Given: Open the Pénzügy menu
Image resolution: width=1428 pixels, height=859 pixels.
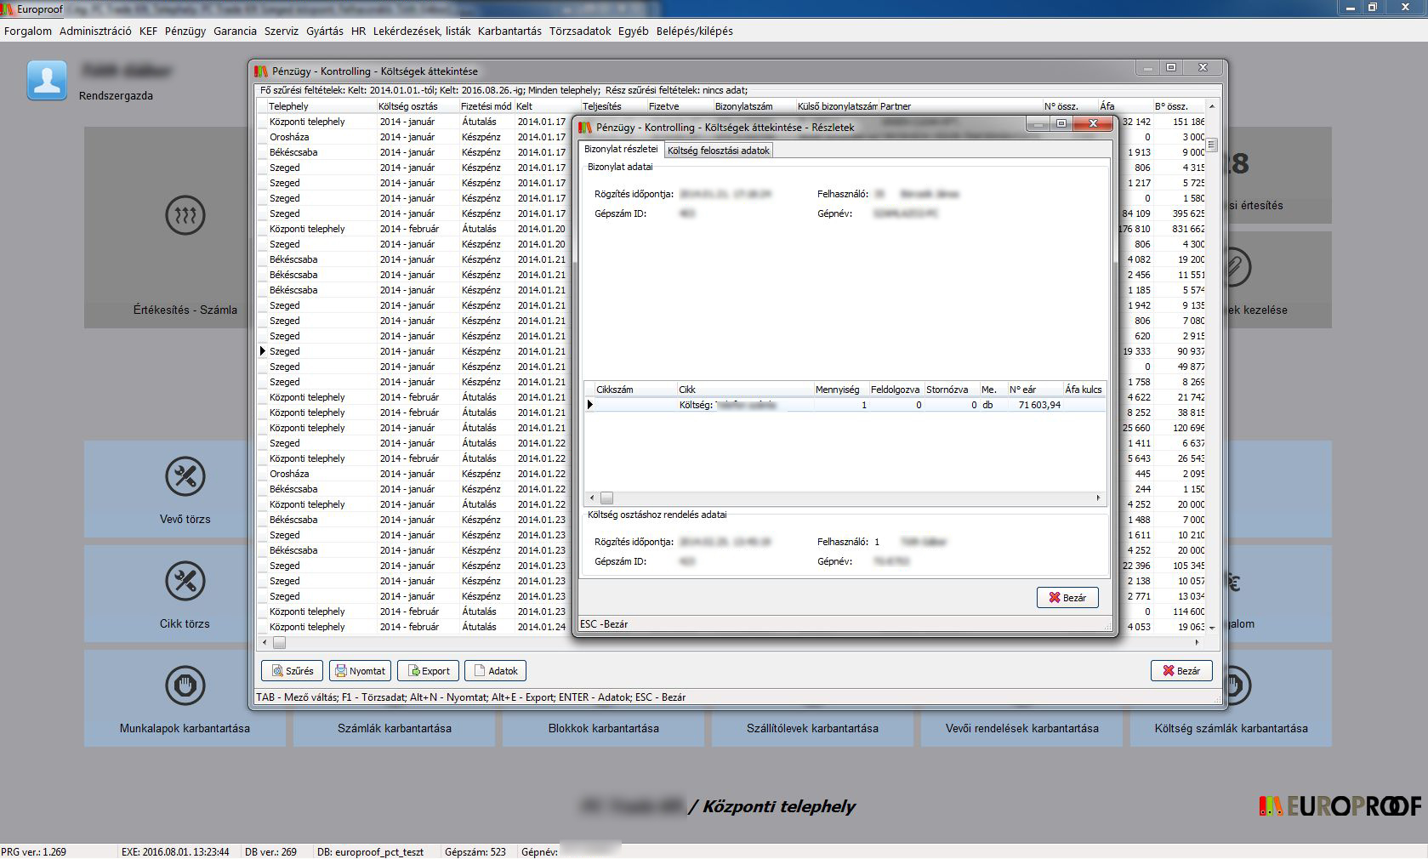Looking at the screenshot, I should (185, 31).
